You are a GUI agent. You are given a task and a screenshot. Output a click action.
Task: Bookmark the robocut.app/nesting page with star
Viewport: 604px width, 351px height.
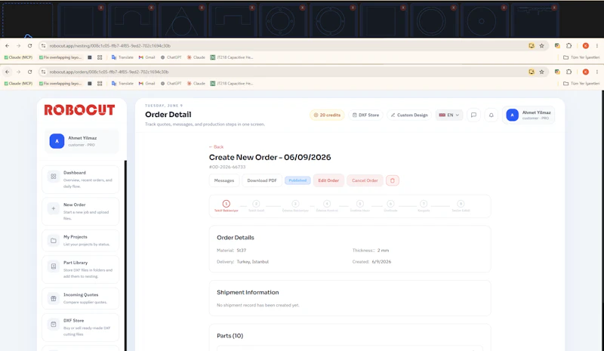(x=541, y=45)
